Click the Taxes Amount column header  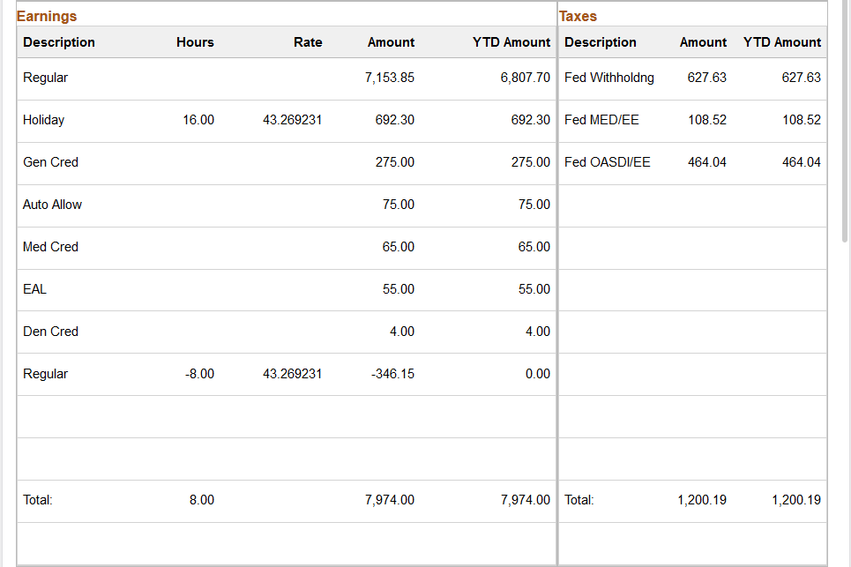703,42
